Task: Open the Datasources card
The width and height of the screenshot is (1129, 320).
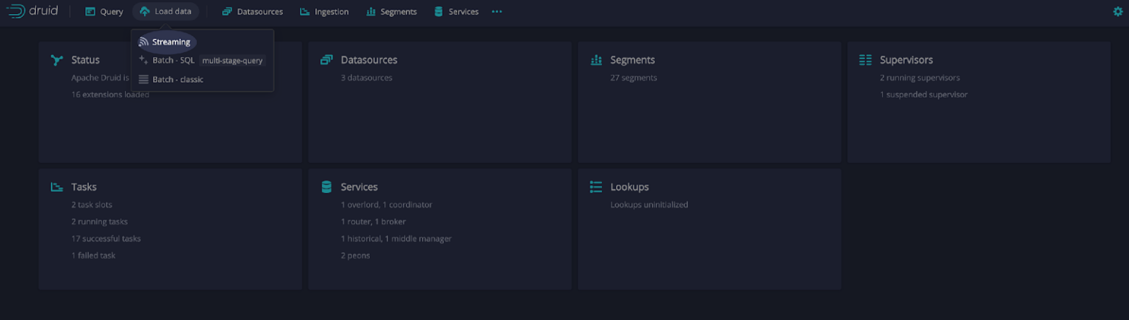Action: click(440, 102)
